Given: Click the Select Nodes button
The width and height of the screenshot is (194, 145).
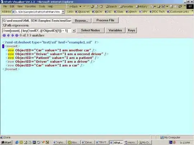Looking at the screenshot, I should (91, 30).
